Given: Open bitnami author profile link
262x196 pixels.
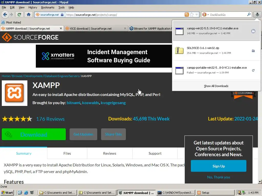Looking at the screenshot, I should pyautogui.click(x=73, y=103).
